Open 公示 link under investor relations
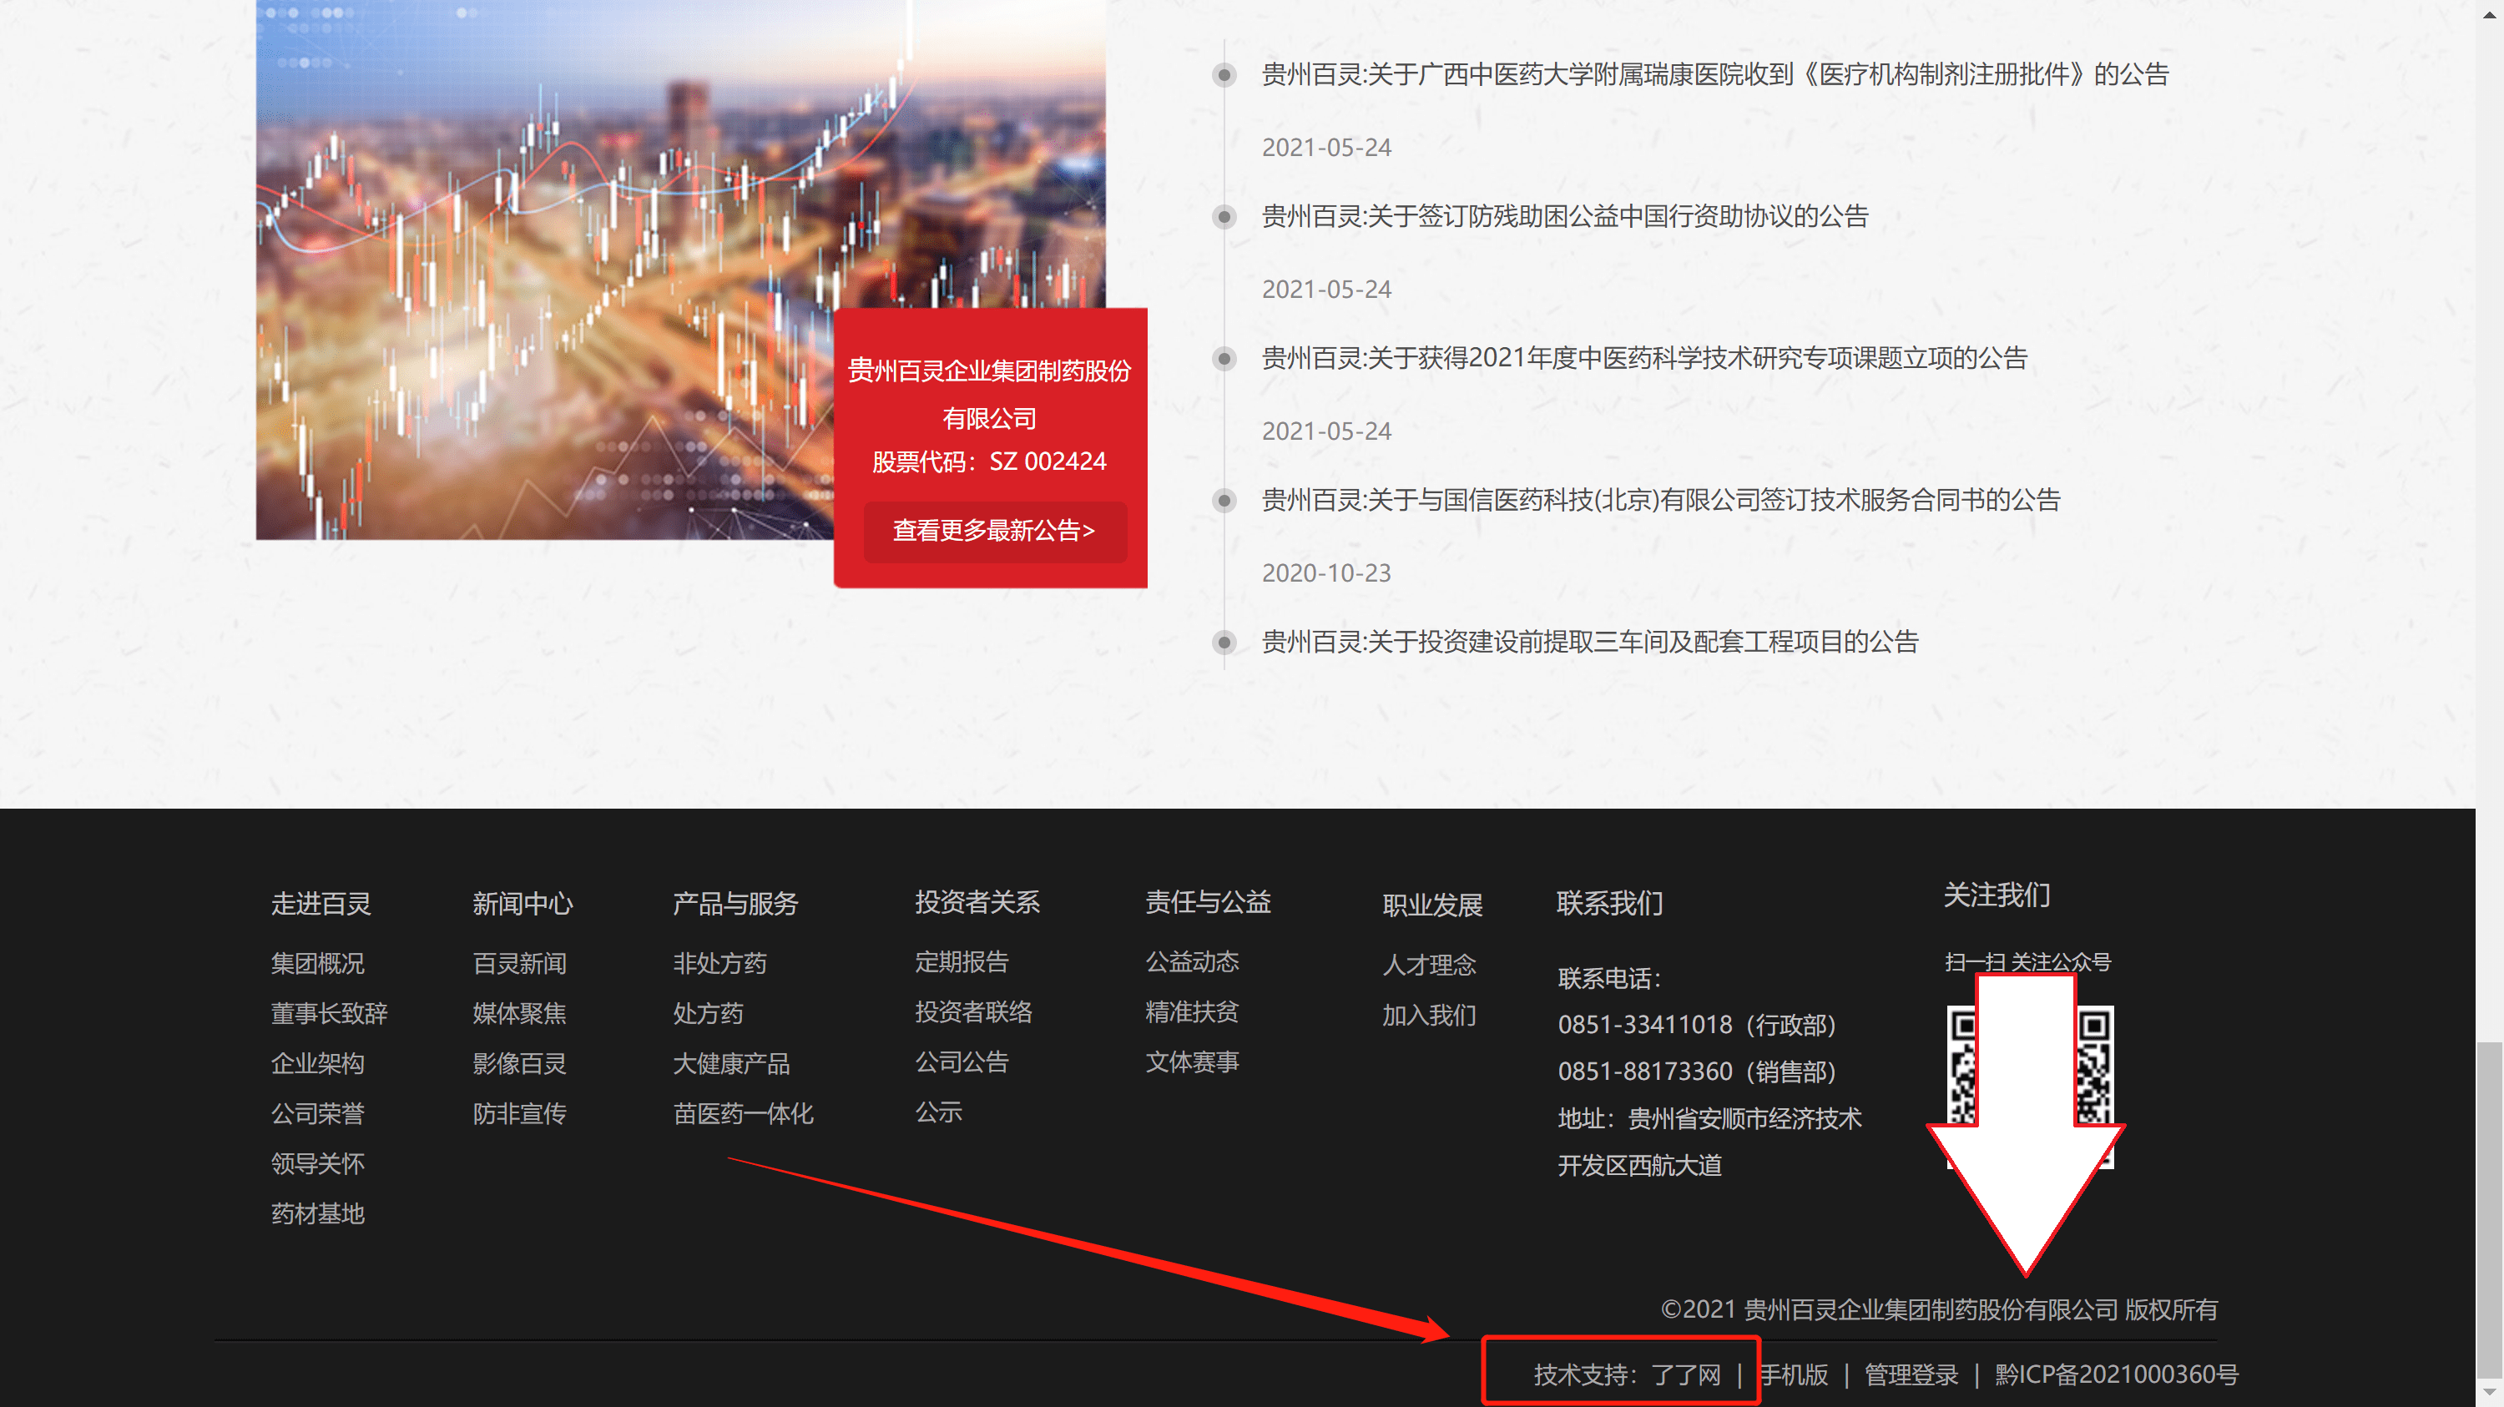This screenshot has width=2504, height=1407. pos(938,1112)
